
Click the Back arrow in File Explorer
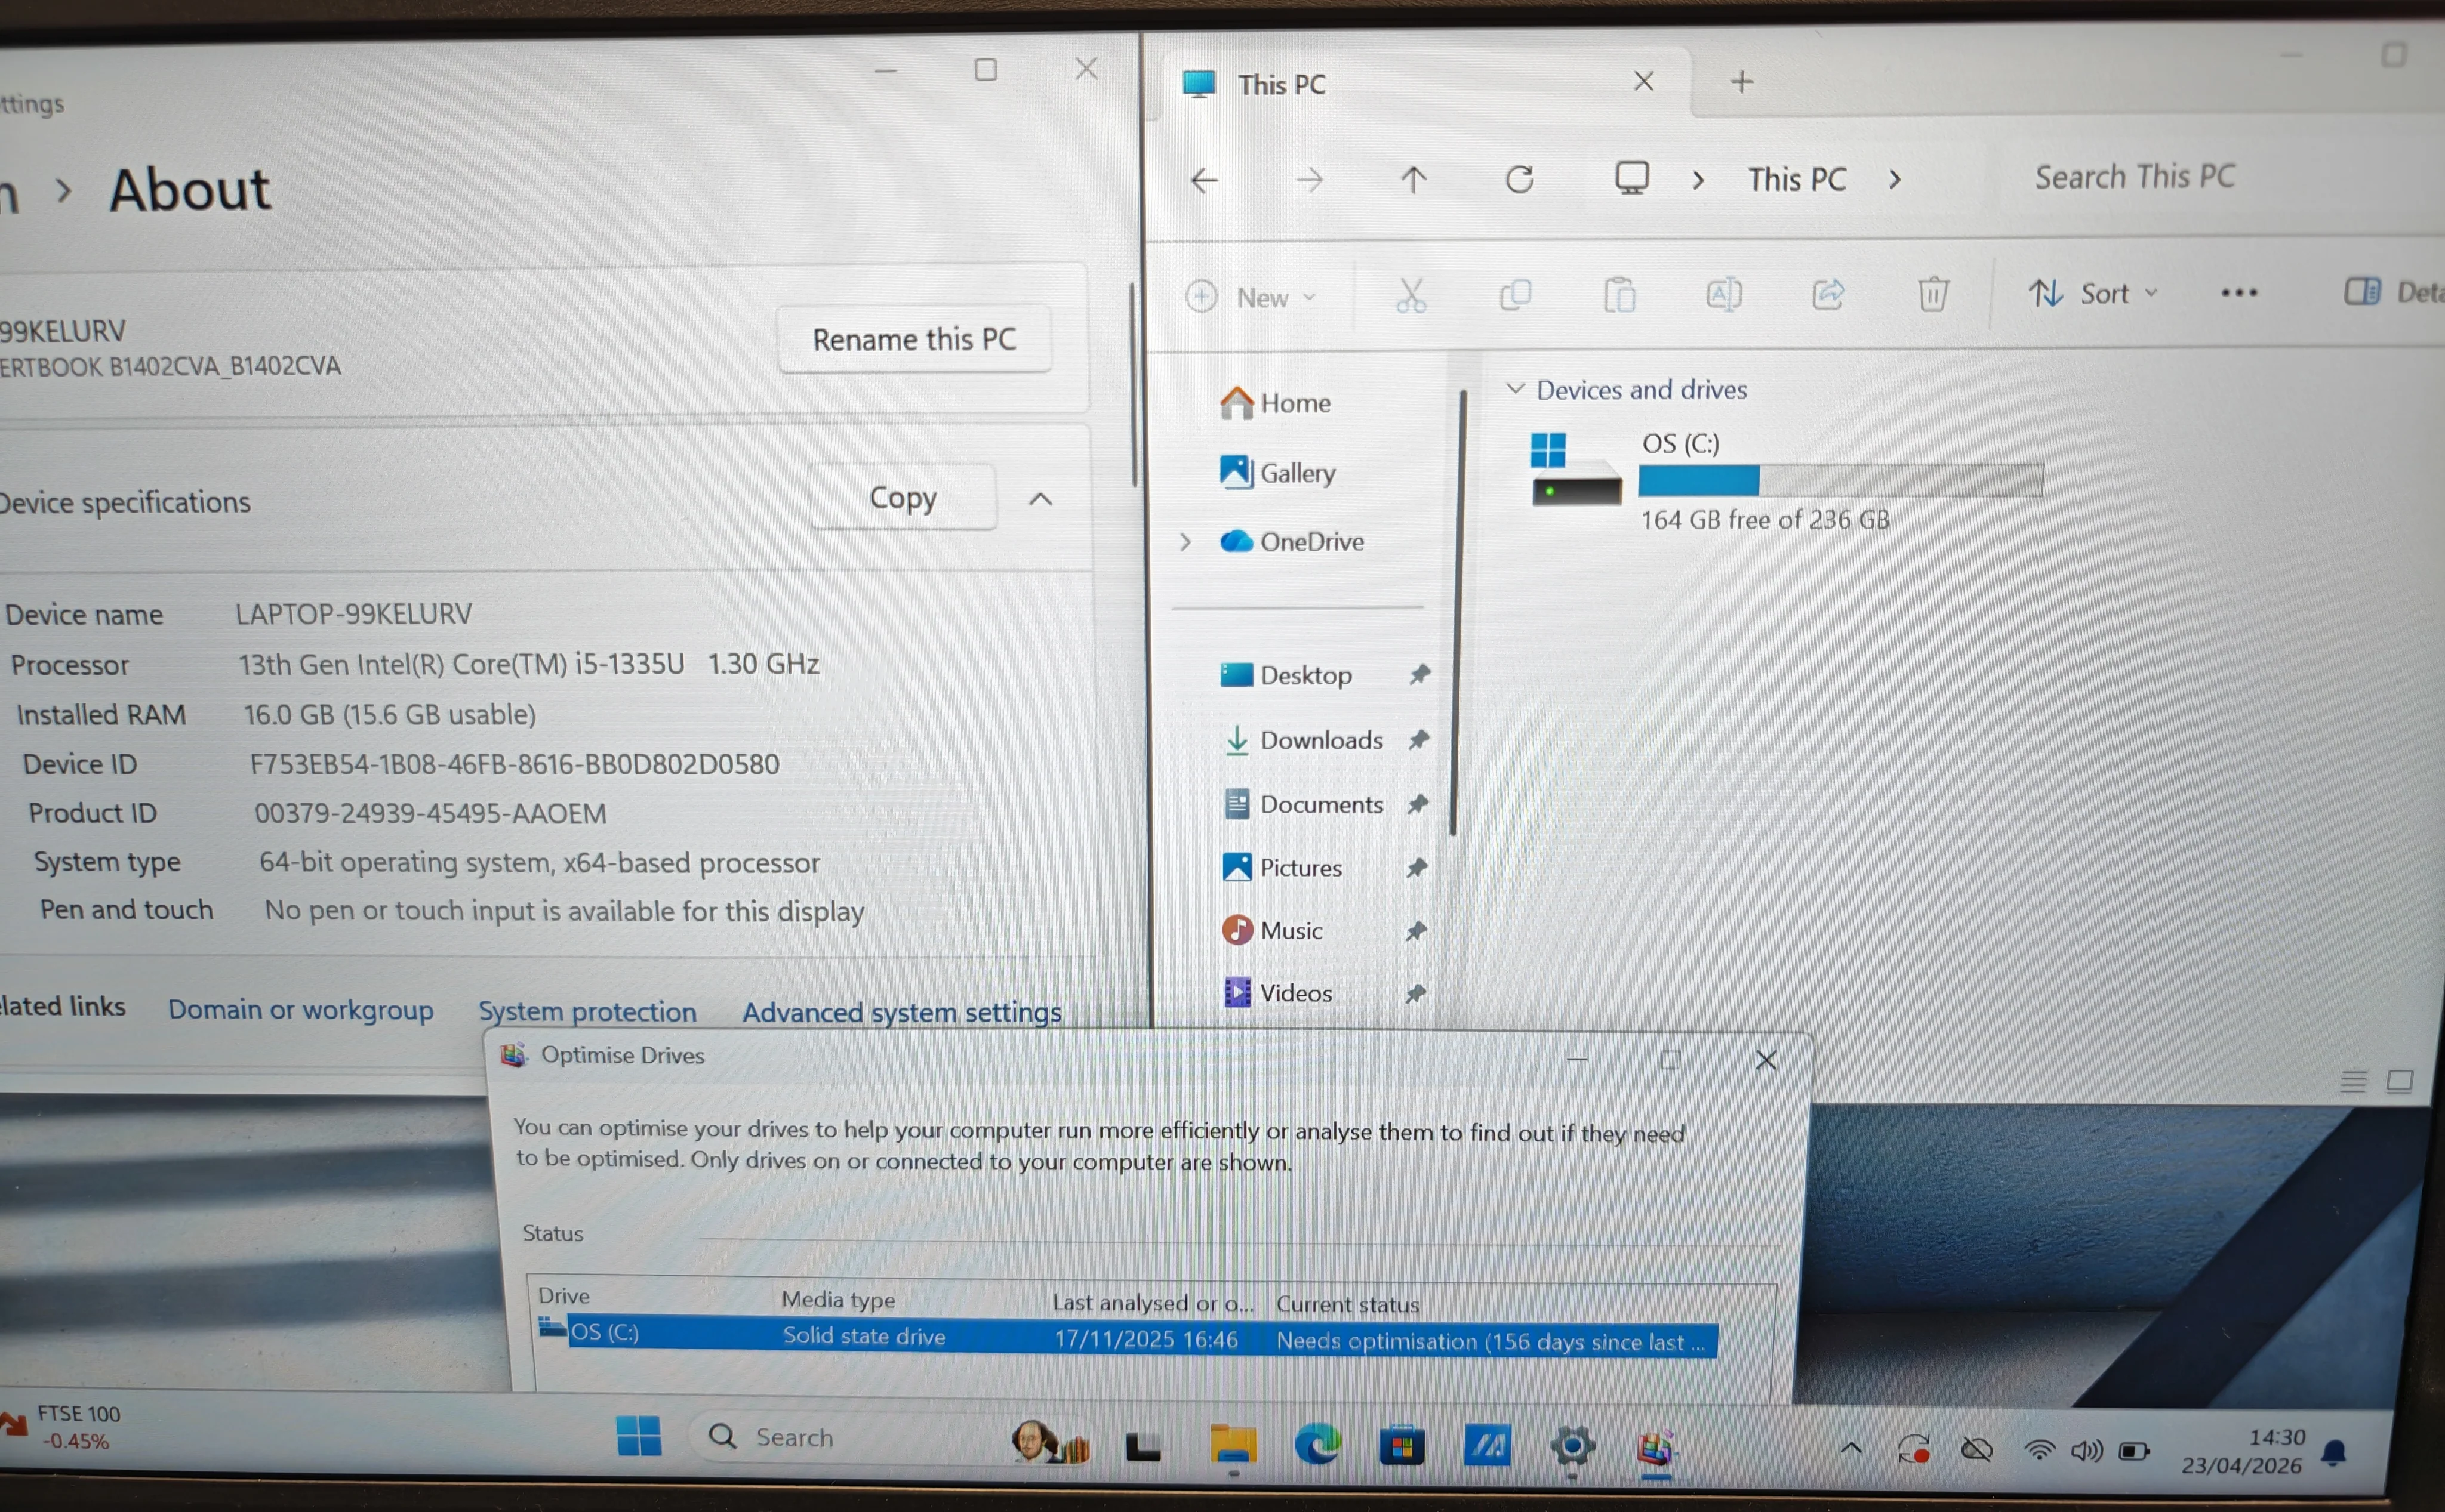point(1205,181)
